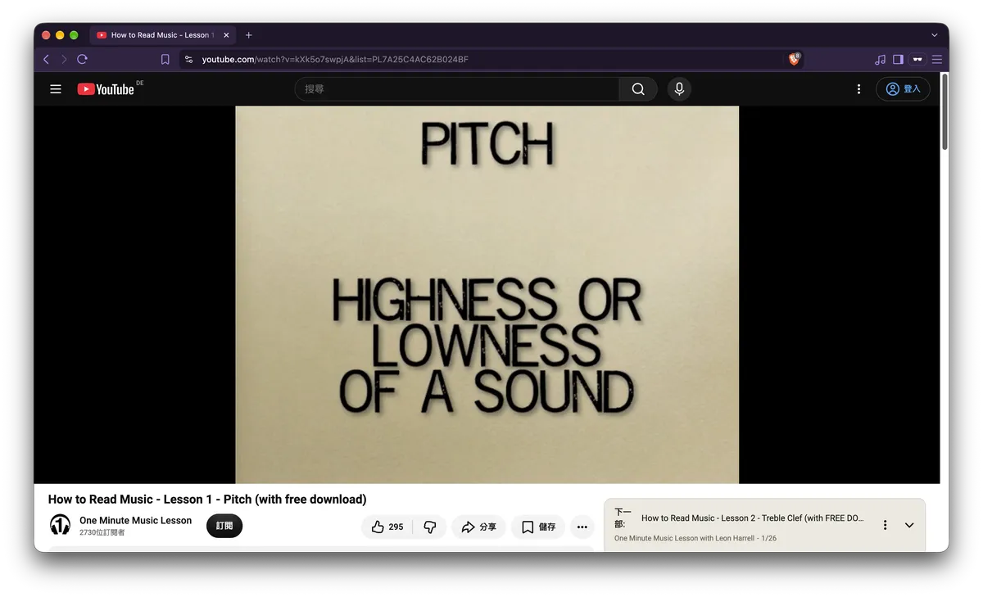The height and width of the screenshot is (597, 983).
Task: Start voice search with the microphone
Action: pyautogui.click(x=678, y=89)
